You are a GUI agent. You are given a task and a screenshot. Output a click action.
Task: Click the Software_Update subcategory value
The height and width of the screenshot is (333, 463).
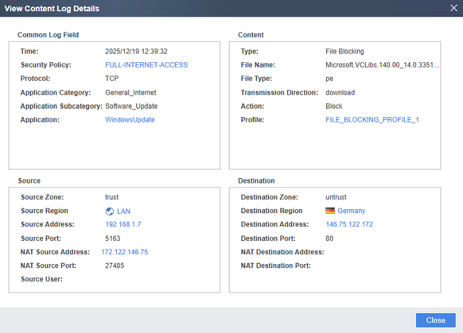pyautogui.click(x=132, y=106)
